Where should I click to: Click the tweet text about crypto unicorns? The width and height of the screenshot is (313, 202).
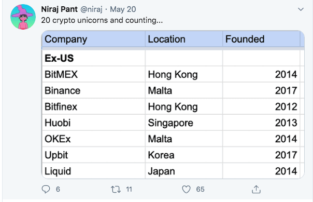pos(102,20)
